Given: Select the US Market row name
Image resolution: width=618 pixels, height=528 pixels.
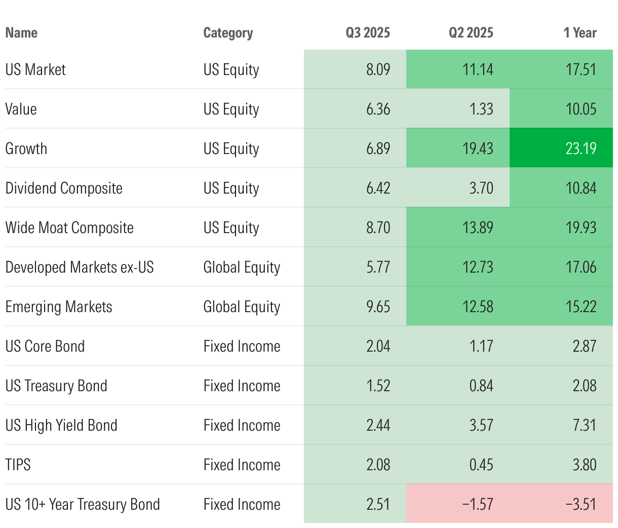Looking at the screenshot, I should (35, 69).
